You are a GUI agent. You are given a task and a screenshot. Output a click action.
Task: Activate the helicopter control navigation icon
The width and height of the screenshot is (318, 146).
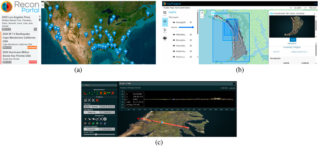(93, 119)
